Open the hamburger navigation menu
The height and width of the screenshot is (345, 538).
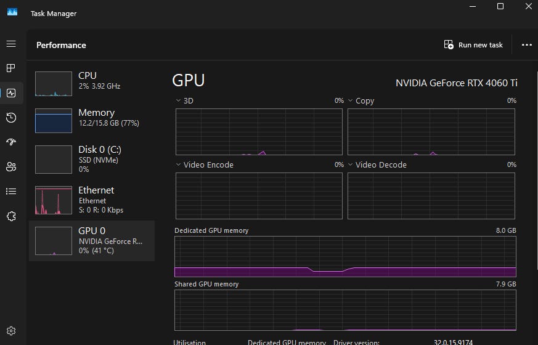[x=11, y=44]
